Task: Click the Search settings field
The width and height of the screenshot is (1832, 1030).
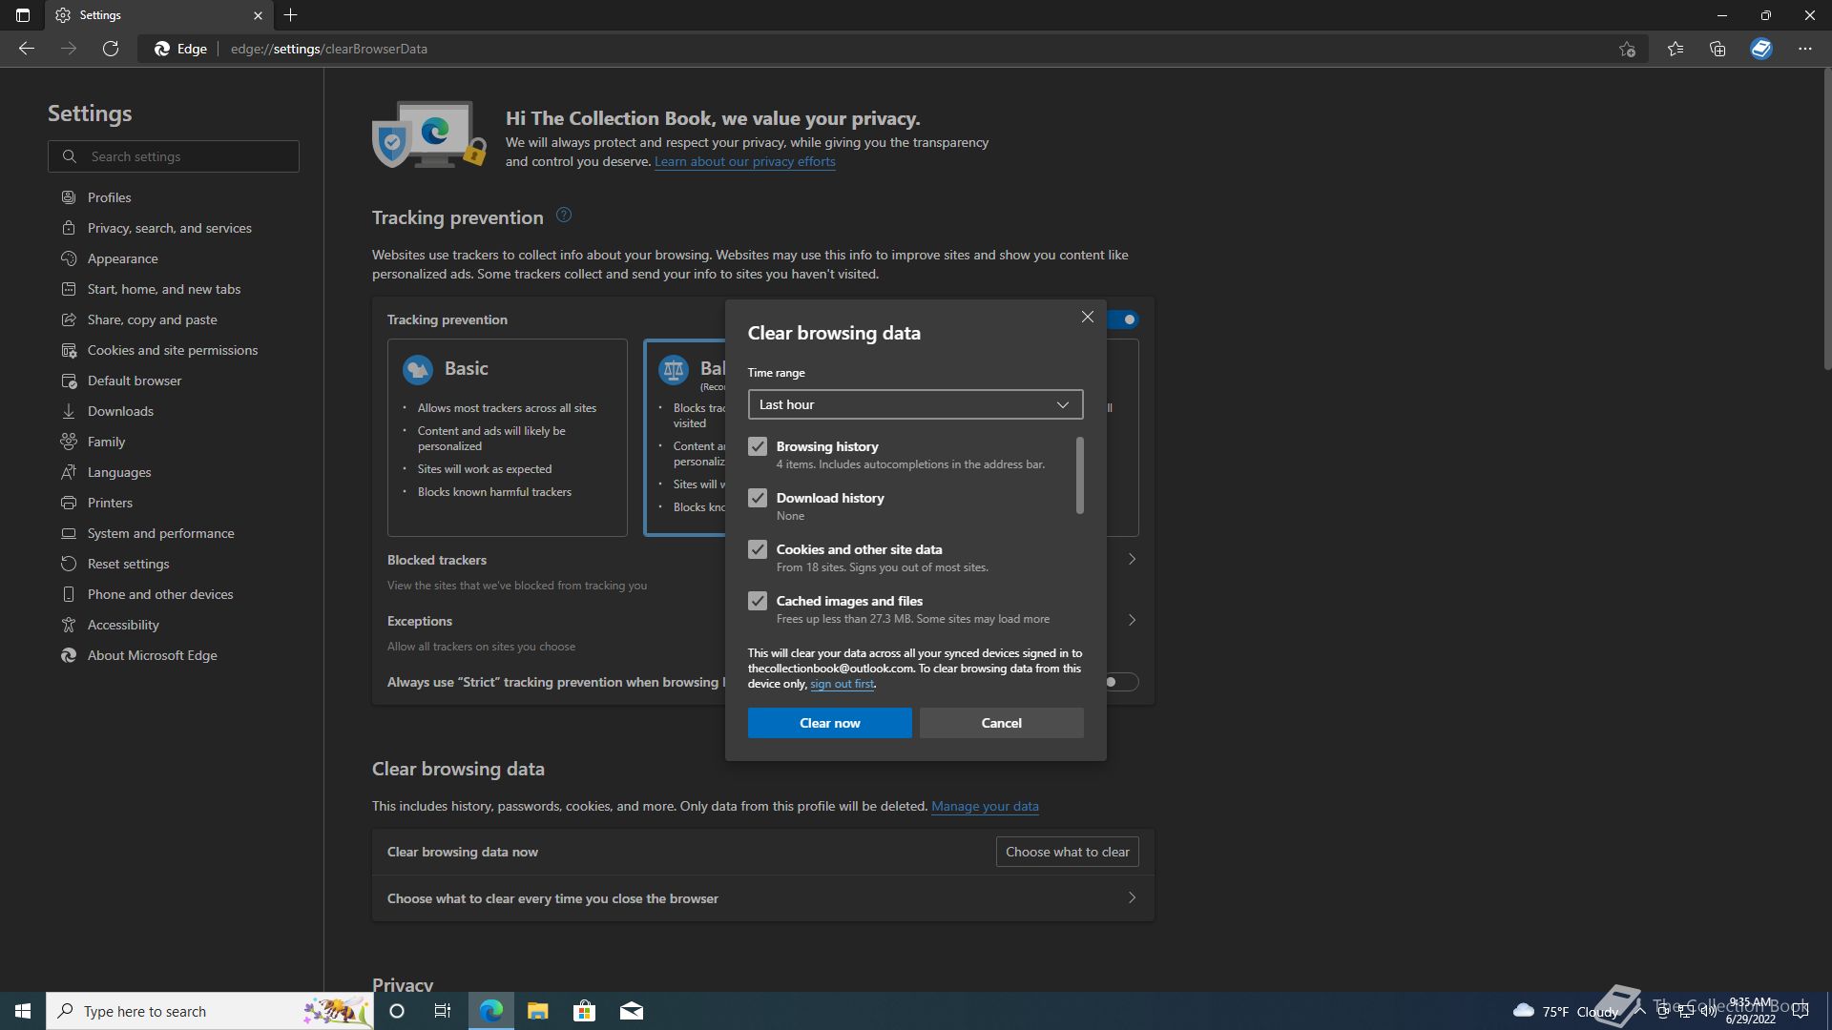Action: [x=174, y=156]
